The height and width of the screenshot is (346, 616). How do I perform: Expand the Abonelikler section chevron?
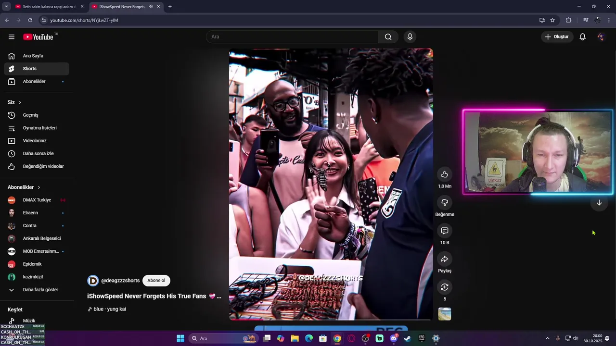point(39,187)
